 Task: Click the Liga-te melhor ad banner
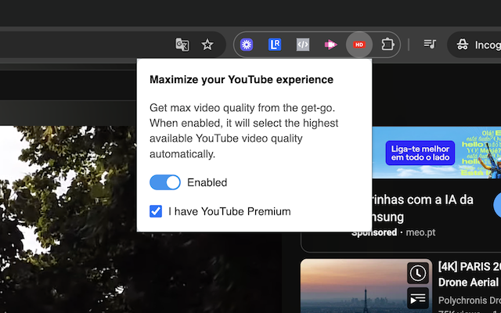437,153
